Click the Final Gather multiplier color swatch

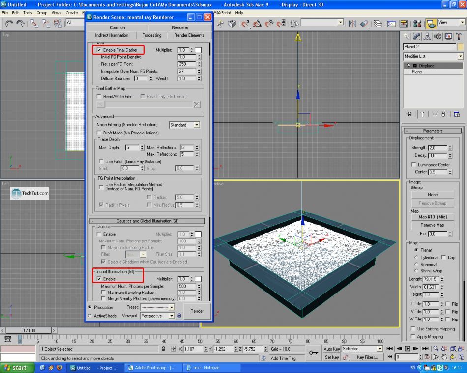[x=198, y=50]
